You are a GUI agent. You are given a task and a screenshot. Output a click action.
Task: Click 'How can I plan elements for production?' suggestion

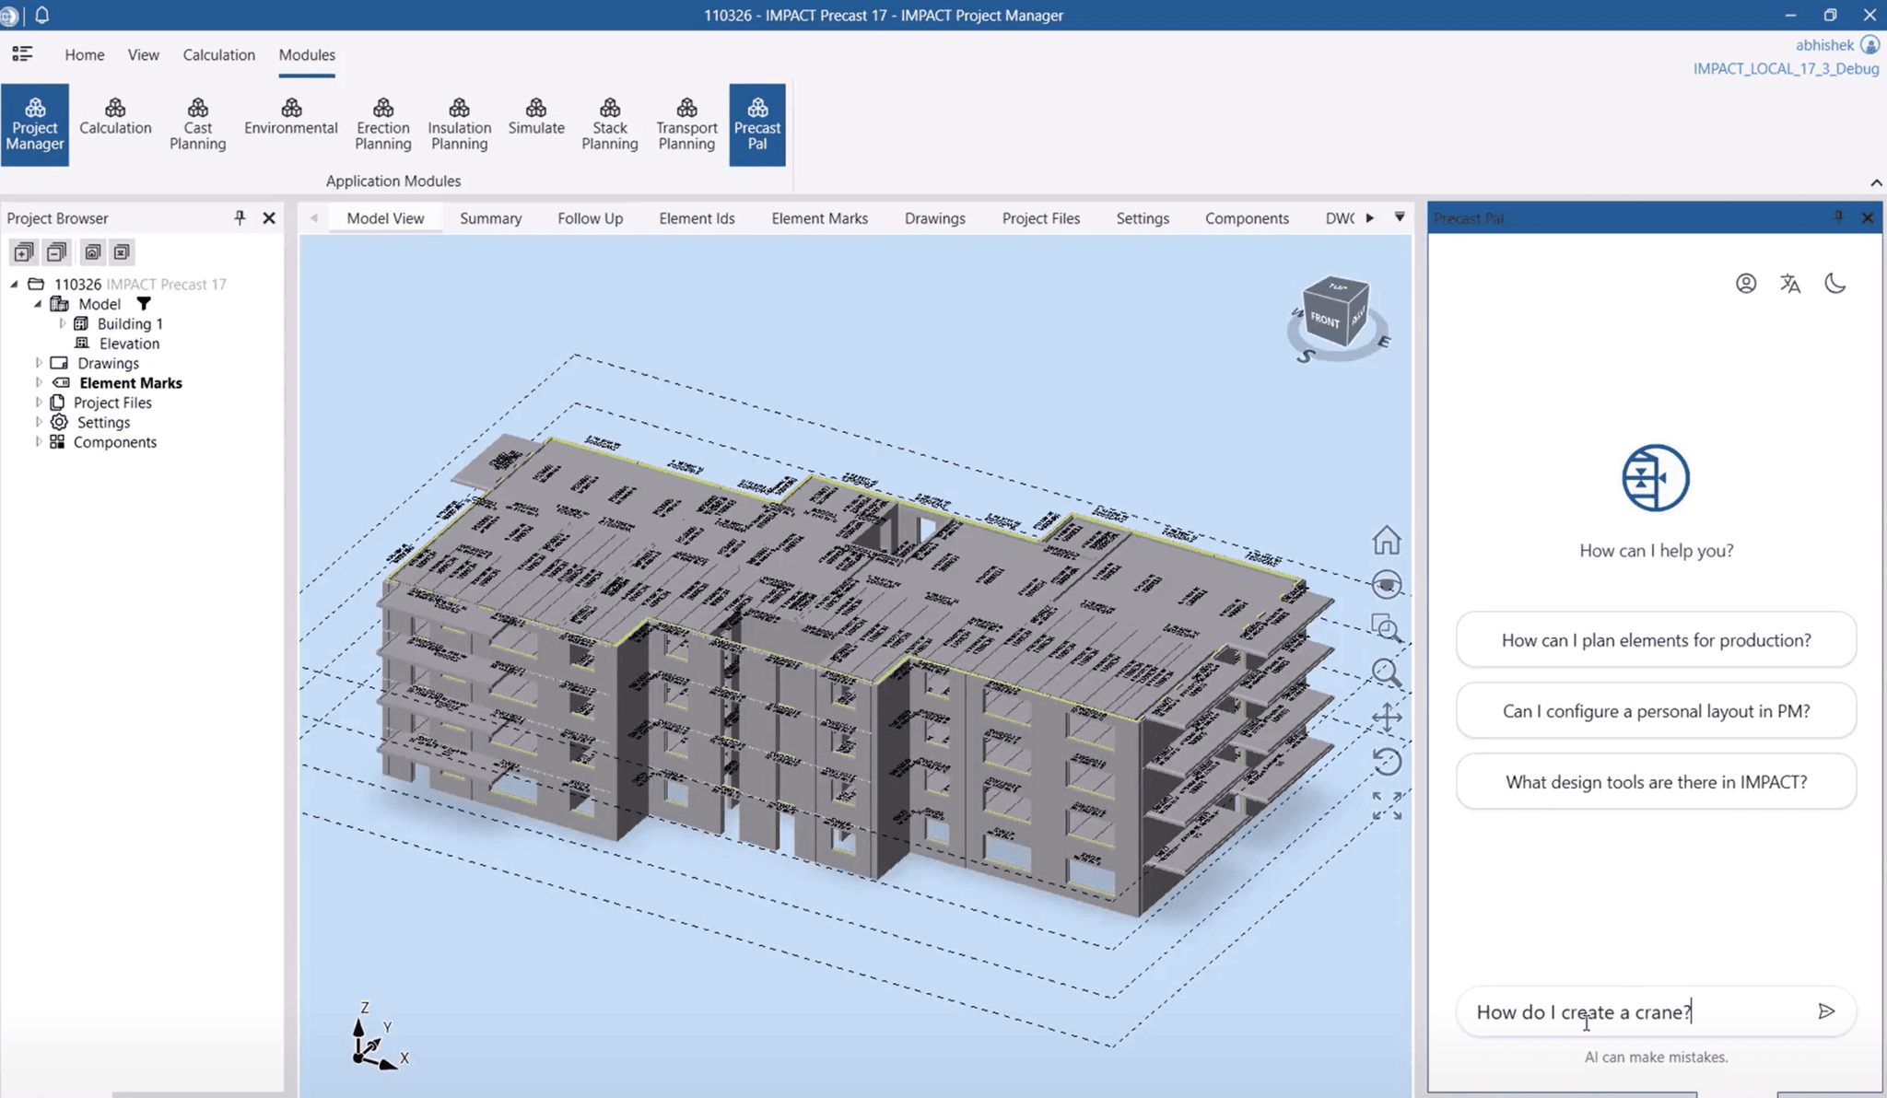[1657, 640]
